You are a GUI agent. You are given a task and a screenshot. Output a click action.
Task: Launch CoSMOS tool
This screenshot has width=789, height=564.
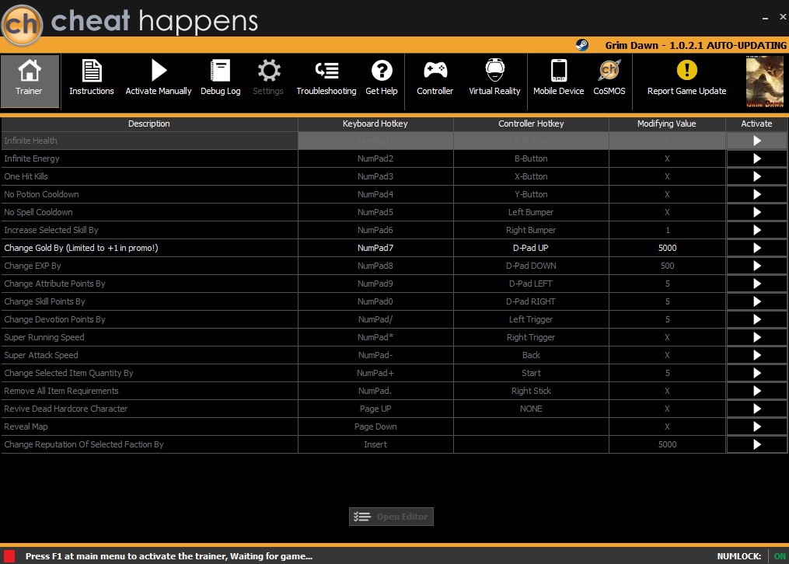(x=609, y=78)
